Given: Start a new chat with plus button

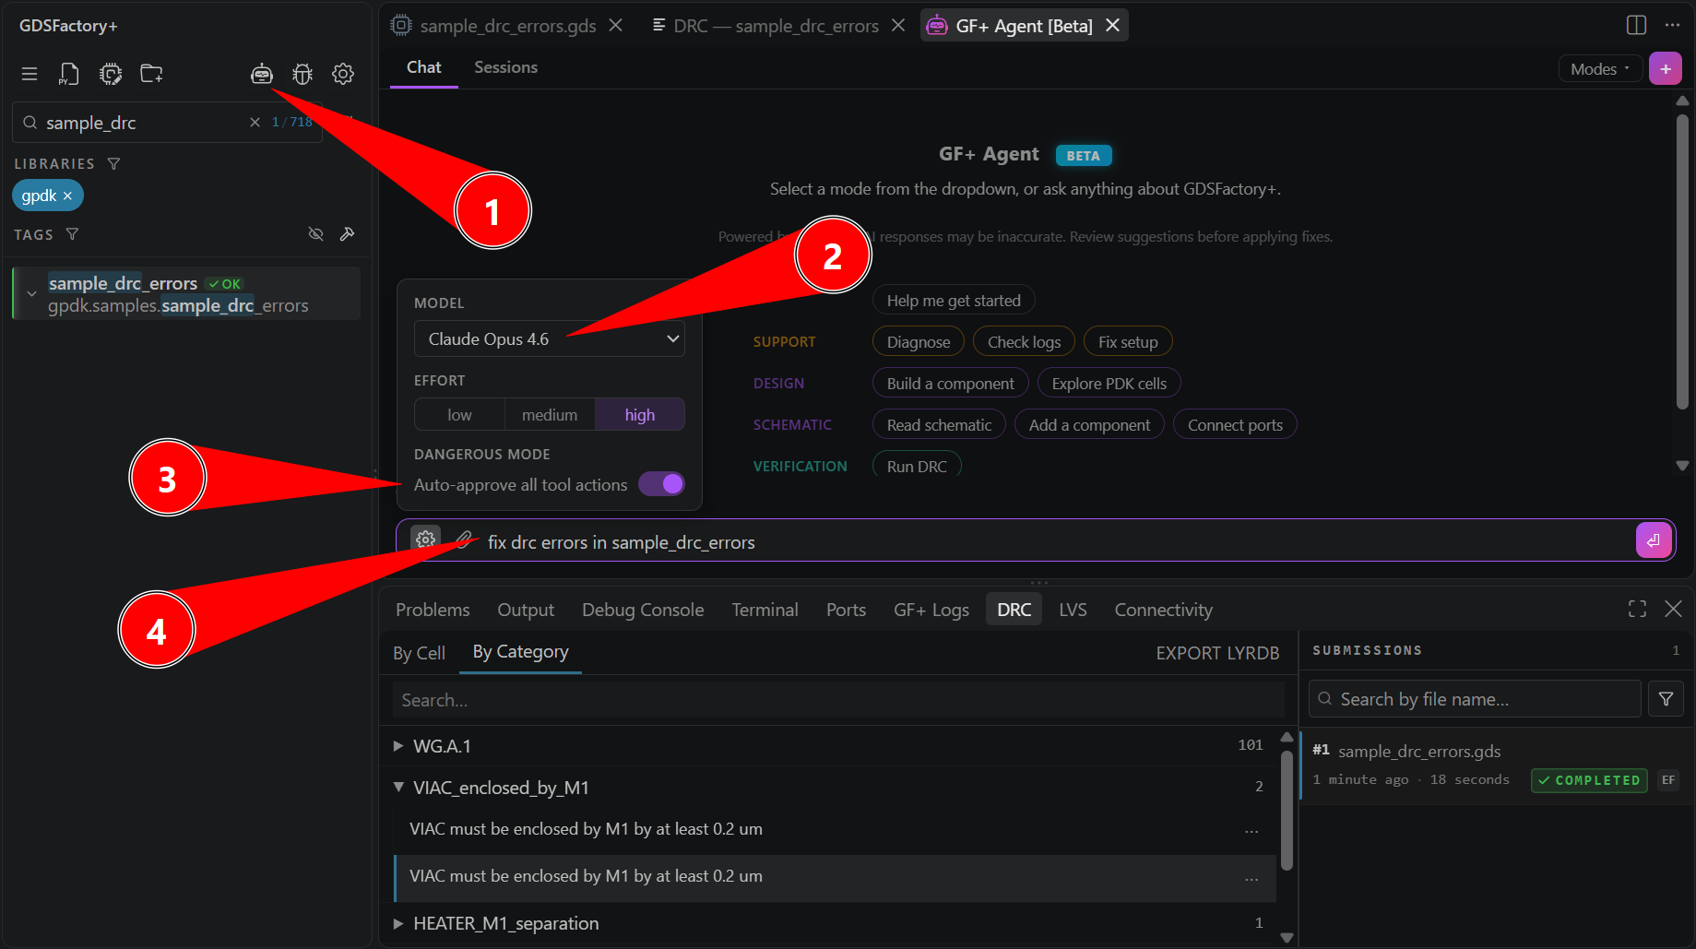Looking at the screenshot, I should click(x=1666, y=69).
